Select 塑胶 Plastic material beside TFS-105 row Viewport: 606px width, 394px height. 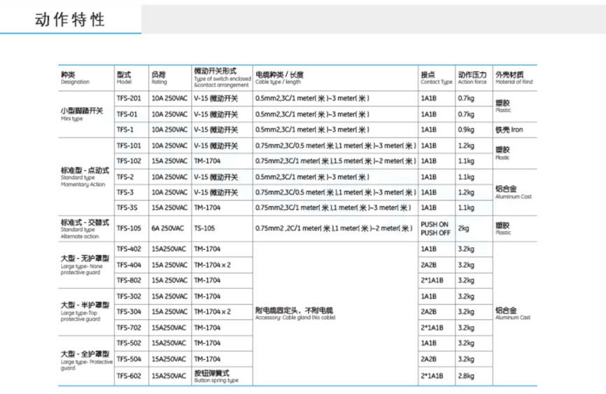click(x=503, y=229)
